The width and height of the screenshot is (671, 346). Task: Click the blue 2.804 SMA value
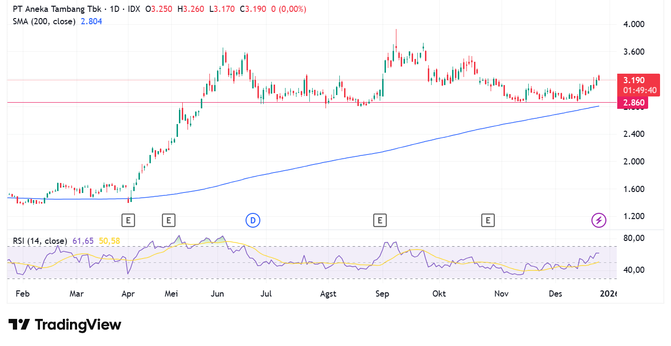tap(91, 21)
